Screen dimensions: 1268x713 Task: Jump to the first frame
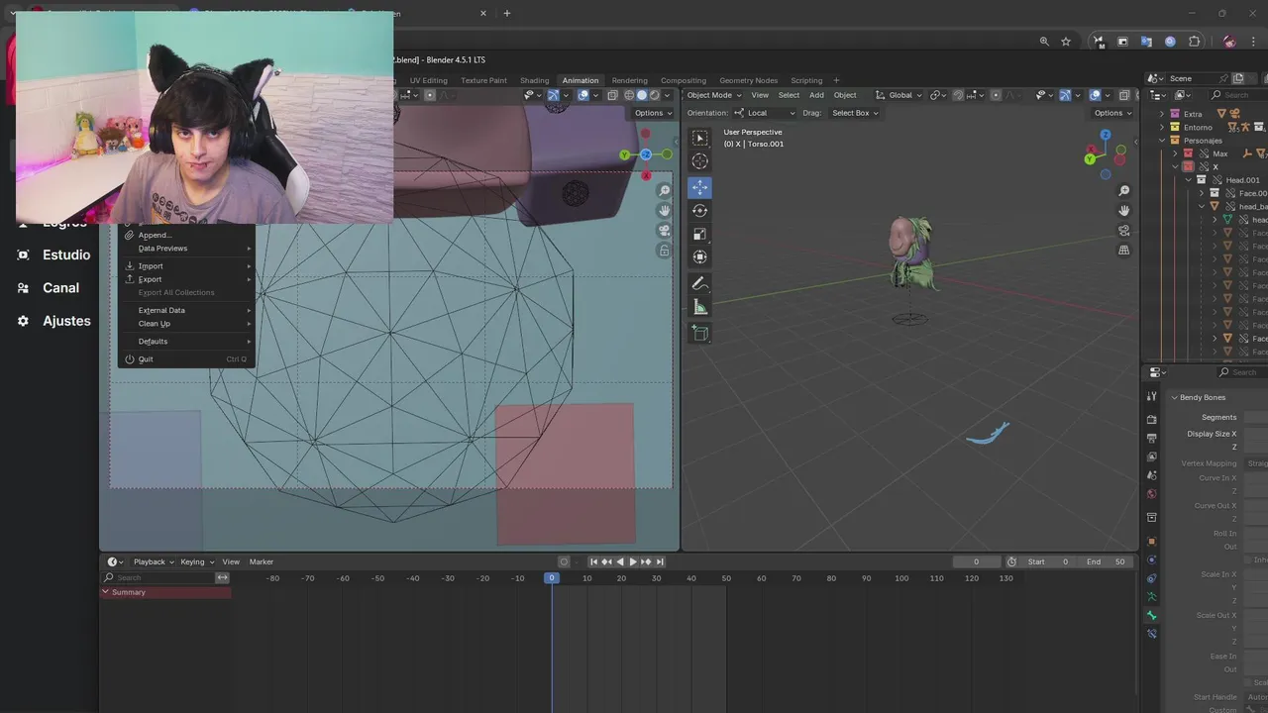coord(593,561)
